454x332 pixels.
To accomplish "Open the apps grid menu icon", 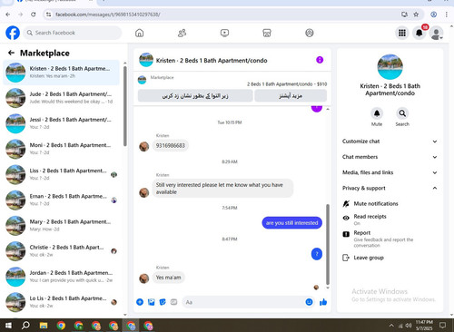I will tap(402, 33).
